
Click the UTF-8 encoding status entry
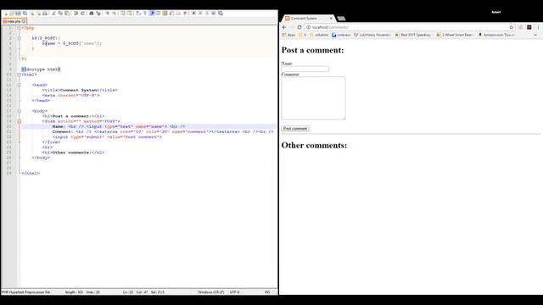click(234, 292)
